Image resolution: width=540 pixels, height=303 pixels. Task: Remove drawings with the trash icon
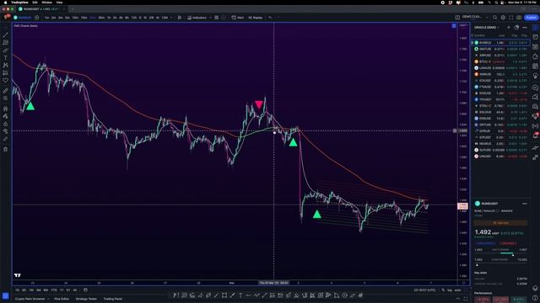coord(6,150)
